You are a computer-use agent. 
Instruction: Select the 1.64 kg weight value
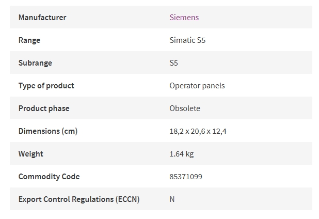click(x=182, y=154)
